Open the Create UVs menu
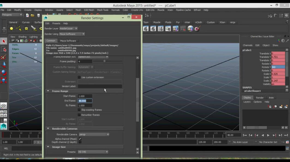290x162 pixels. click(x=137, y=10)
